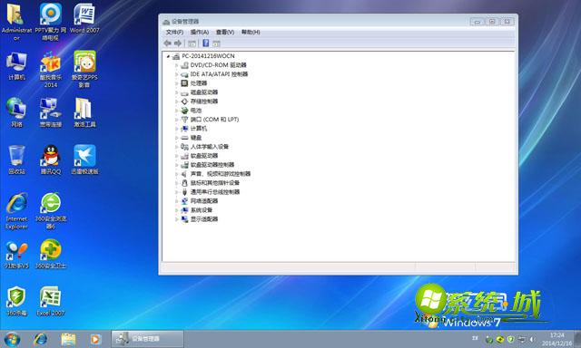581x348 pixels.
Task: Select the 系统设备 system devices row
Action: [x=197, y=210]
